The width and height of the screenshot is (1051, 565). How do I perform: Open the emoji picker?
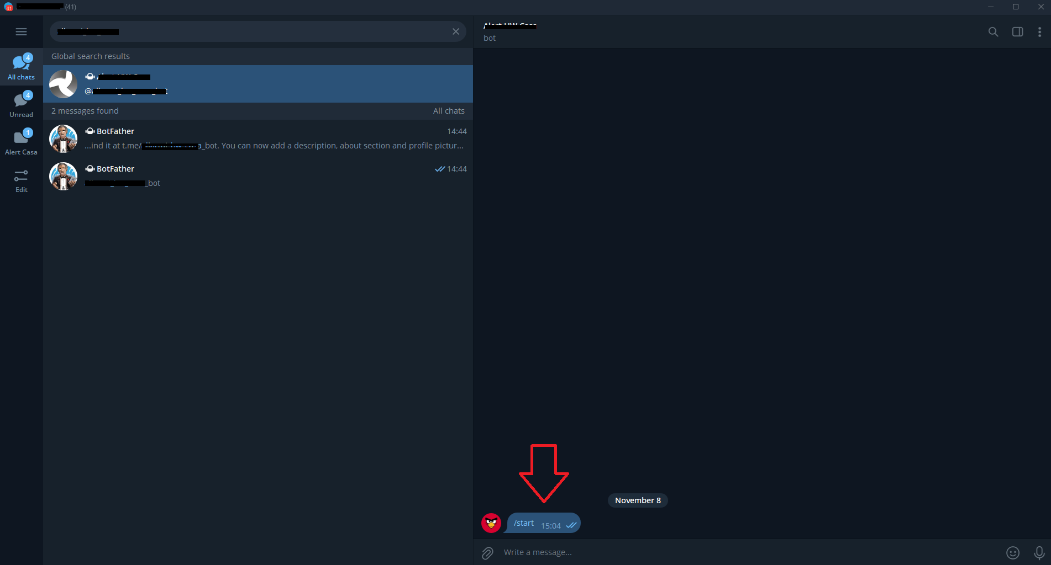pyautogui.click(x=1012, y=553)
